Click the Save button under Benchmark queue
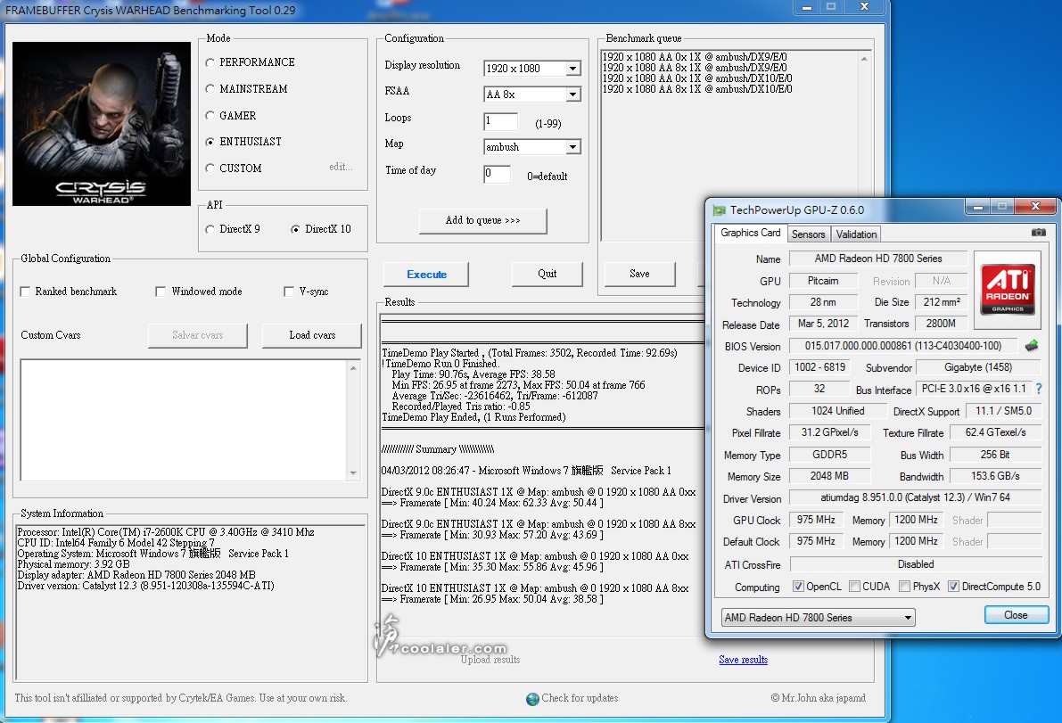This screenshot has height=723, width=1062. [639, 274]
